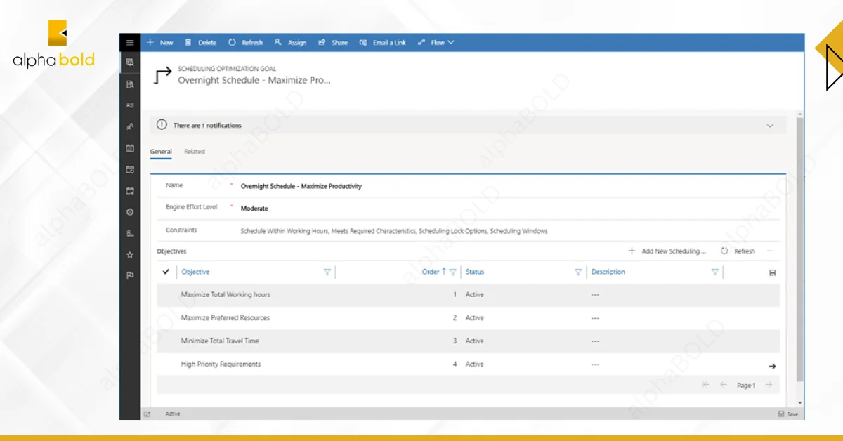
Task: Select High Priority Requirements row
Action: [468, 364]
